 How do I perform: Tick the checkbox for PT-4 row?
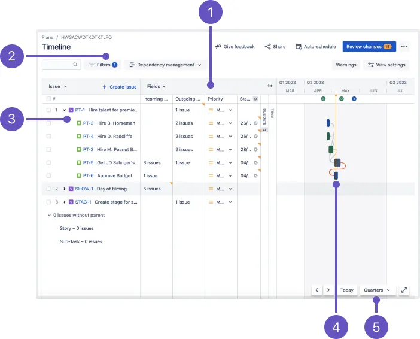[48, 136]
